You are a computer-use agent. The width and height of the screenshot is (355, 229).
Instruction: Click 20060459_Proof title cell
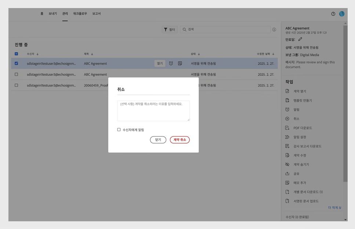[x=96, y=85]
